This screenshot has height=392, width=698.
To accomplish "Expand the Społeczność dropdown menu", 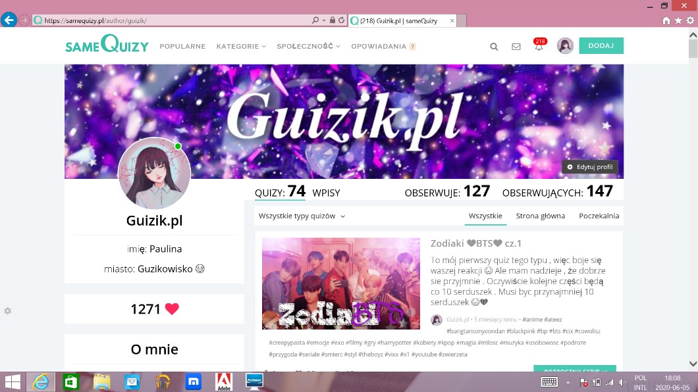I will pyautogui.click(x=308, y=47).
